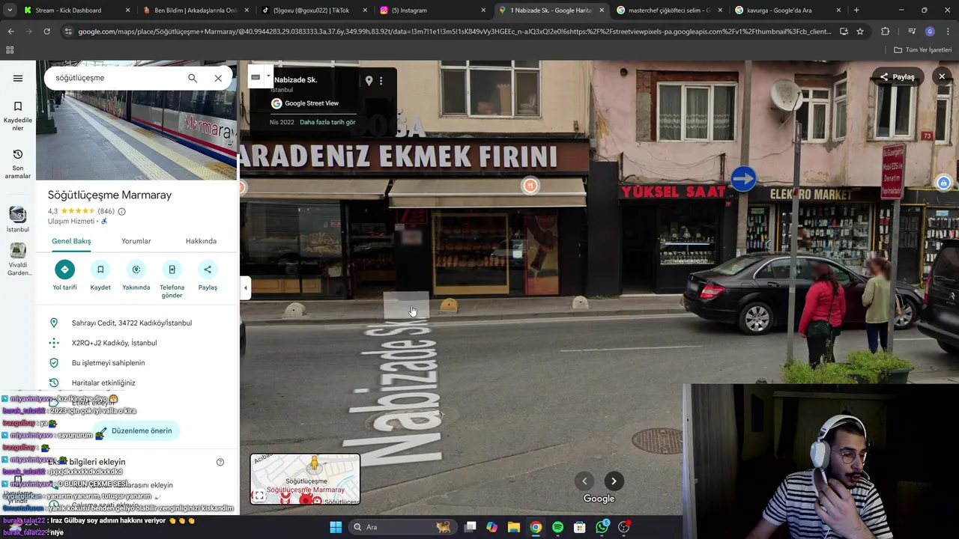Open a new browser tab
Screen dimensions: 959x539
coord(856,10)
